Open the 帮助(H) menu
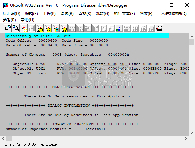This screenshot has height=148, width=195. tap(27, 20)
